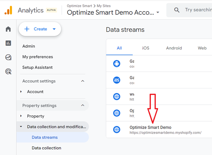Click the ALPHA badge

51,10
